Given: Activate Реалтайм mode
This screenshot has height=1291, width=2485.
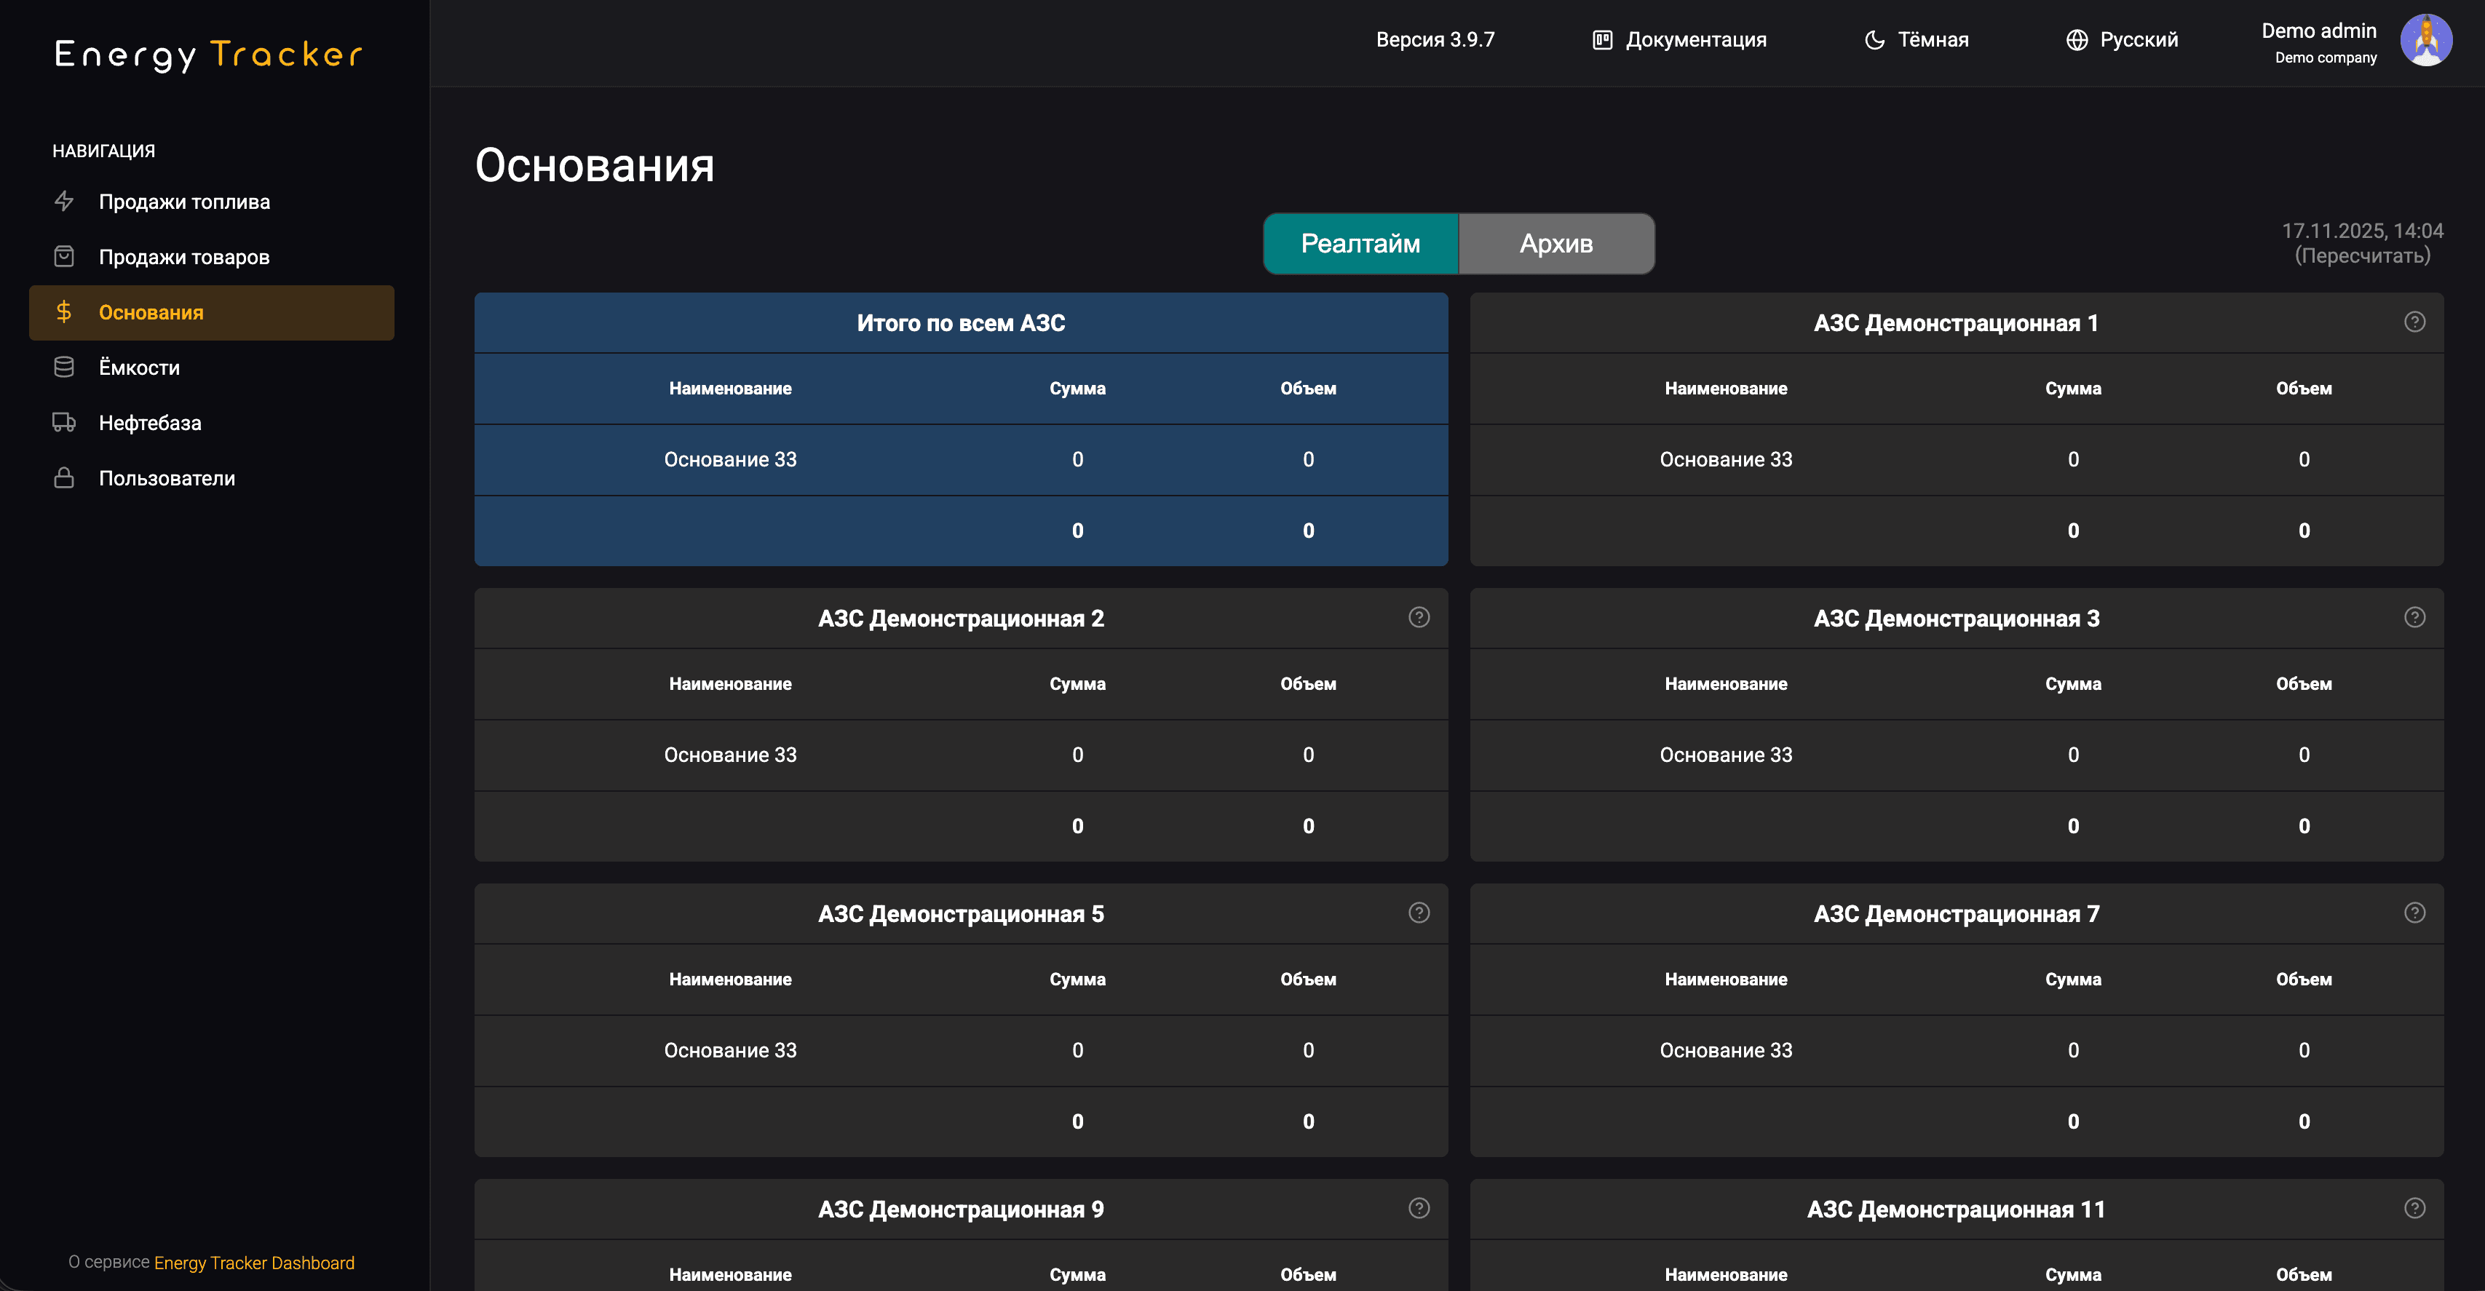Looking at the screenshot, I should click(1360, 243).
